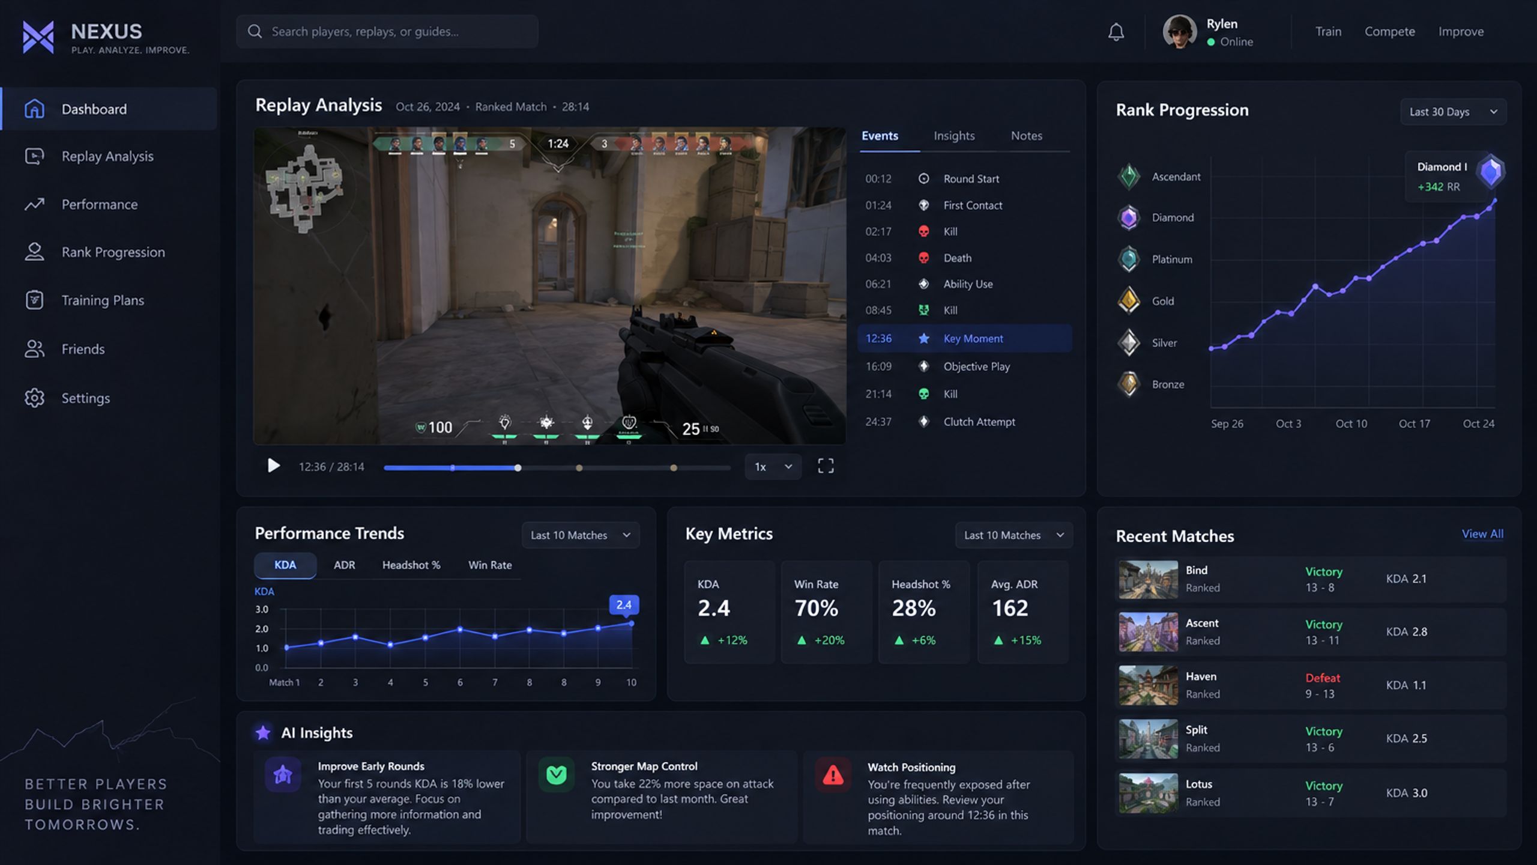
Task: Open the Improve top nav link
Action: point(1461,31)
